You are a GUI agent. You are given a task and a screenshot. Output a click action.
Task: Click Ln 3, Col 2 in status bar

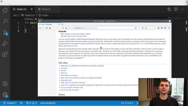[x=127, y=103]
